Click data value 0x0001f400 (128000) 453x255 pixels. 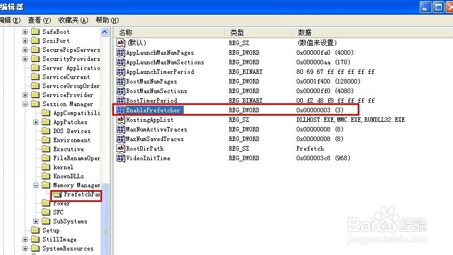coord(328,81)
